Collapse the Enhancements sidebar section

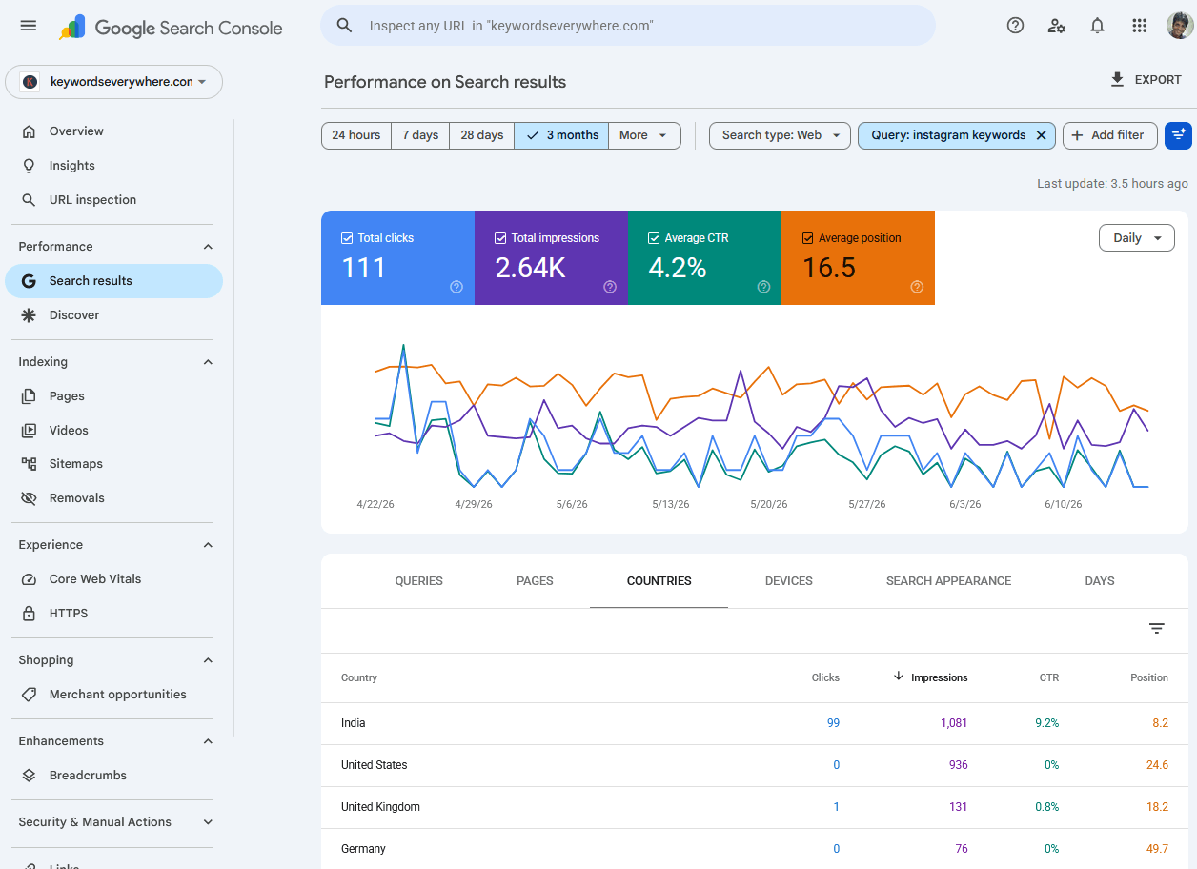point(208,741)
